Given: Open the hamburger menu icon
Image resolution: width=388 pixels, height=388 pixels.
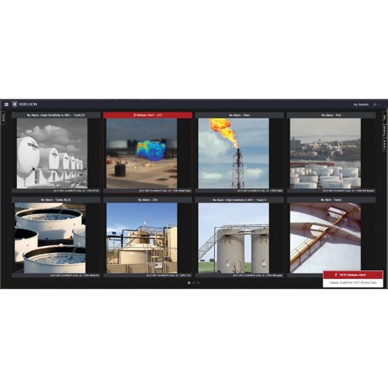Looking at the screenshot, I should pyautogui.click(x=7, y=104).
